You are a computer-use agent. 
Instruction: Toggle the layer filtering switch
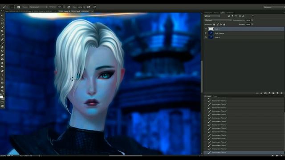pos(253,16)
